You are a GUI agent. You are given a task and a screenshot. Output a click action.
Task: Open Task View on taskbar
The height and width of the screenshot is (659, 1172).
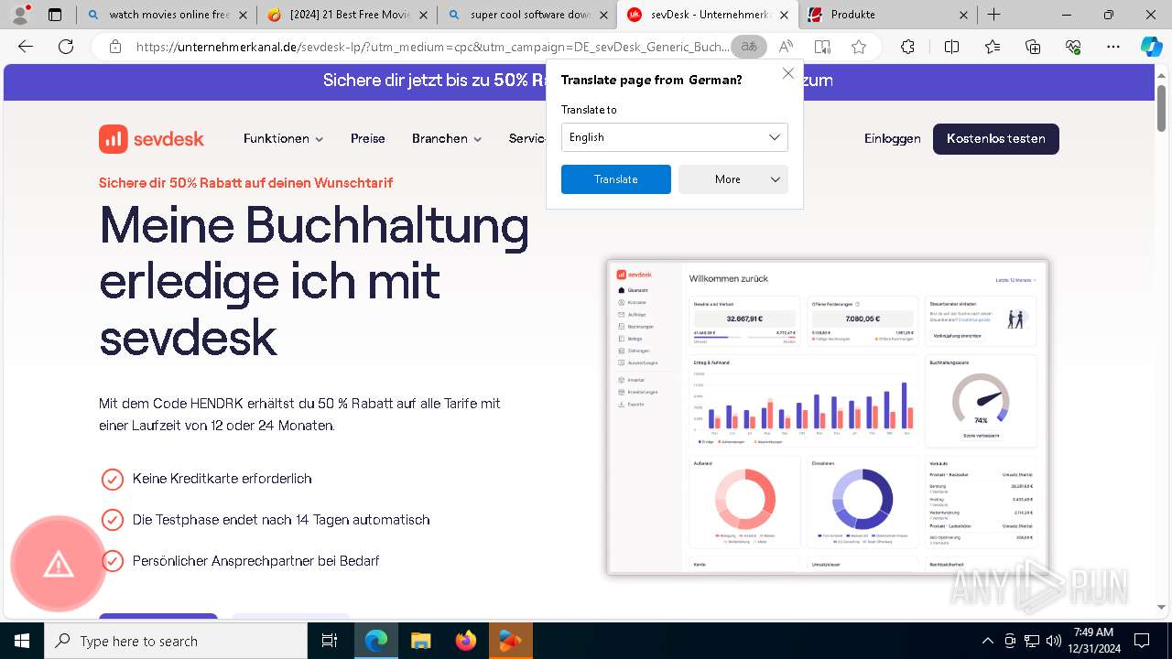pyautogui.click(x=330, y=641)
